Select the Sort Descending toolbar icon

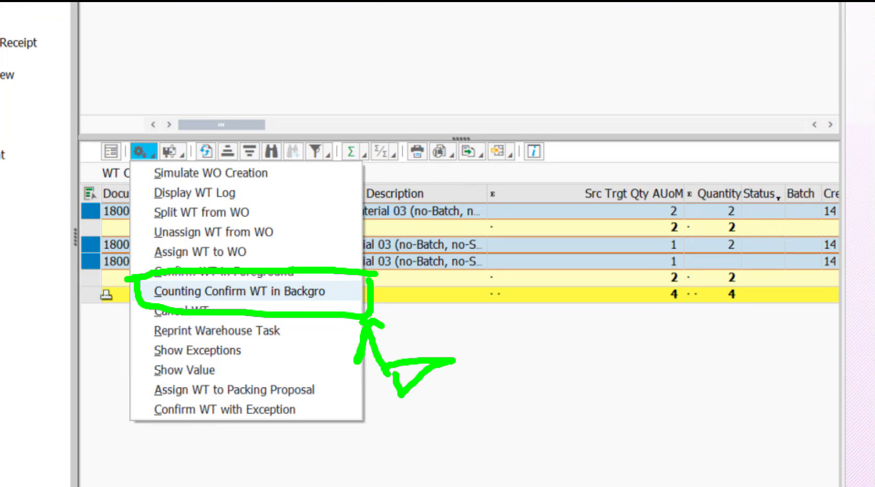pos(249,152)
